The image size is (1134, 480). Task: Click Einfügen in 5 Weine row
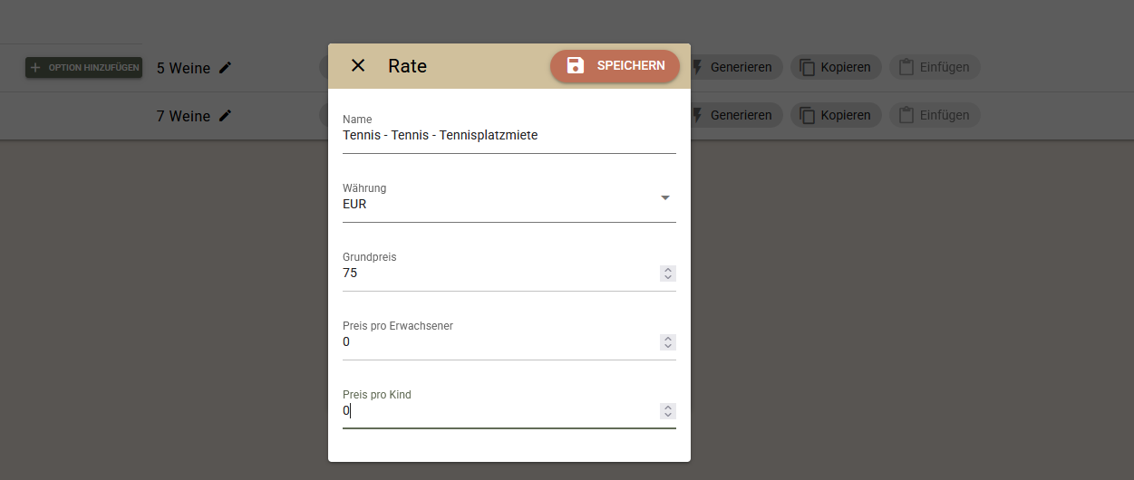coord(935,67)
